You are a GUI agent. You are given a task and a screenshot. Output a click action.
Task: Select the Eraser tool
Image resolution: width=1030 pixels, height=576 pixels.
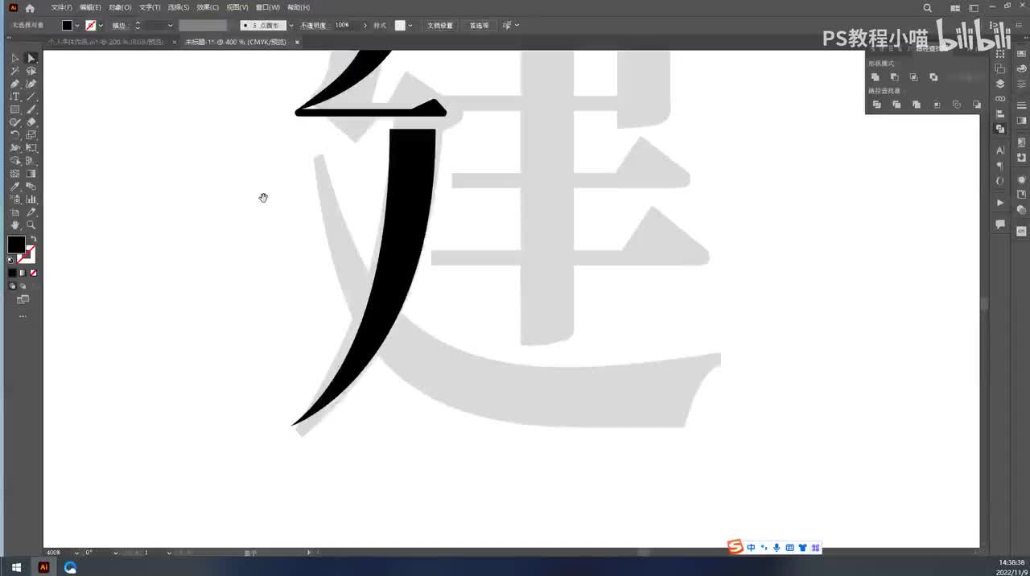point(31,122)
